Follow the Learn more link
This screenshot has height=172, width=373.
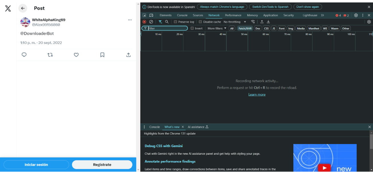(257, 95)
